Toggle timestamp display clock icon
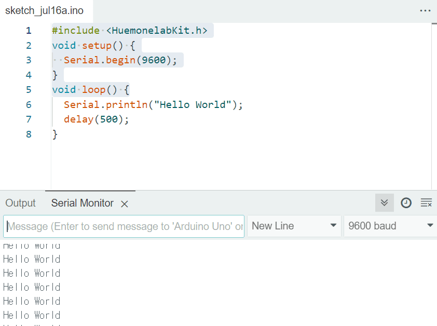Screen dimensions: 437x326 pos(406,203)
